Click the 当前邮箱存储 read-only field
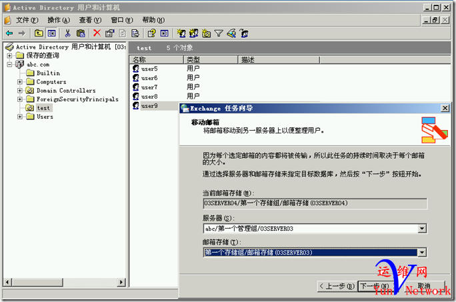Image resolution: width=456 pixels, height=302 pixels. [315, 203]
